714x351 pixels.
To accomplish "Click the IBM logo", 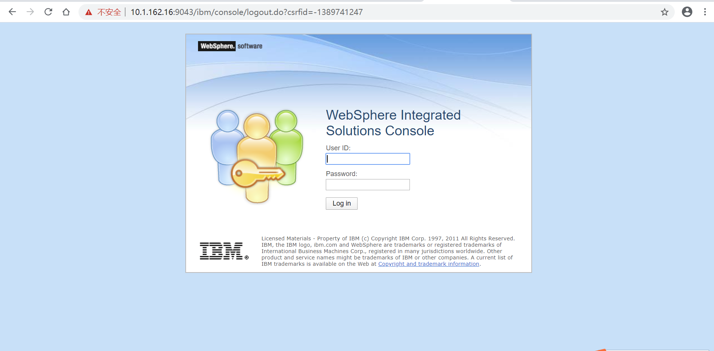I will pyautogui.click(x=223, y=250).
